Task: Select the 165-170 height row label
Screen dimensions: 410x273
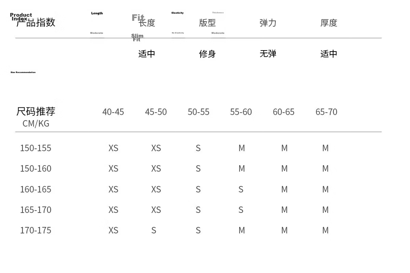Action: pyautogui.click(x=36, y=210)
